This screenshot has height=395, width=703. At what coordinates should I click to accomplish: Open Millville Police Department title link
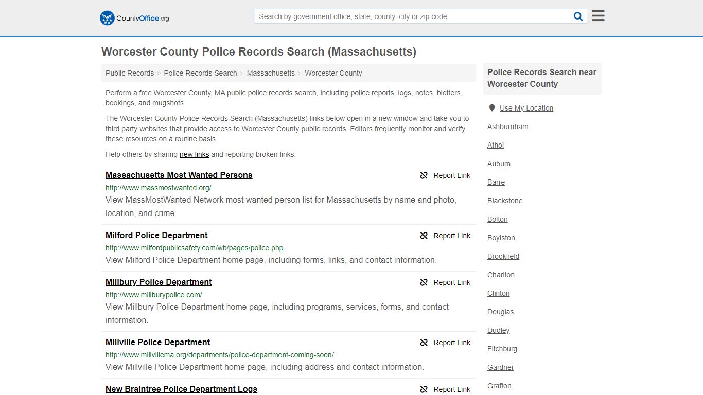[x=157, y=342]
